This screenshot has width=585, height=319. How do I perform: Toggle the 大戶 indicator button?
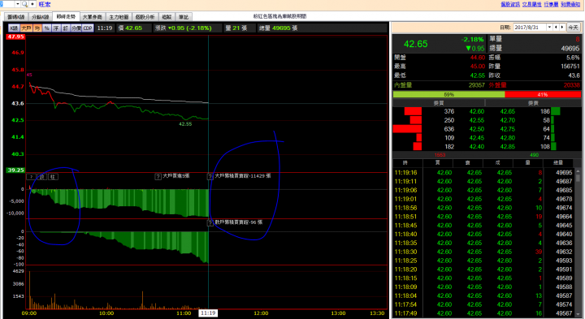[x=26, y=28]
